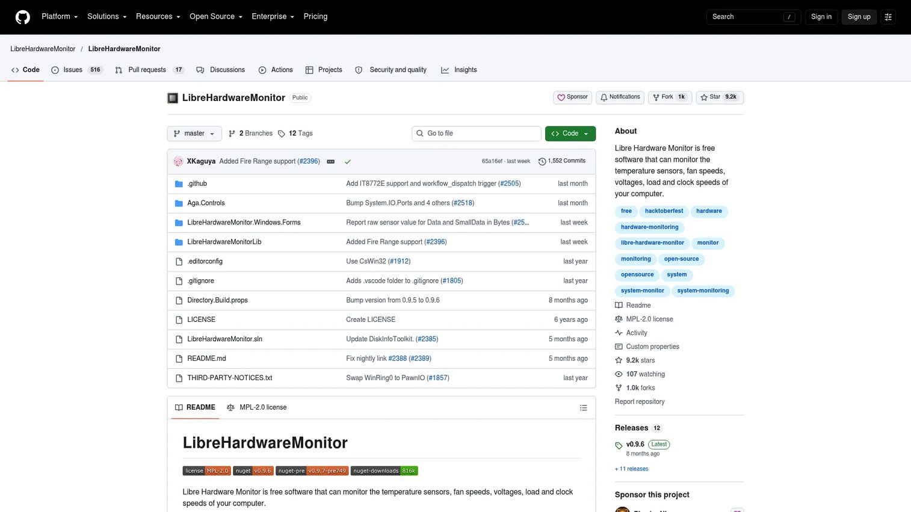The width and height of the screenshot is (911, 512).
Task: Open the 1,552 Commits history link
Action: click(562, 161)
